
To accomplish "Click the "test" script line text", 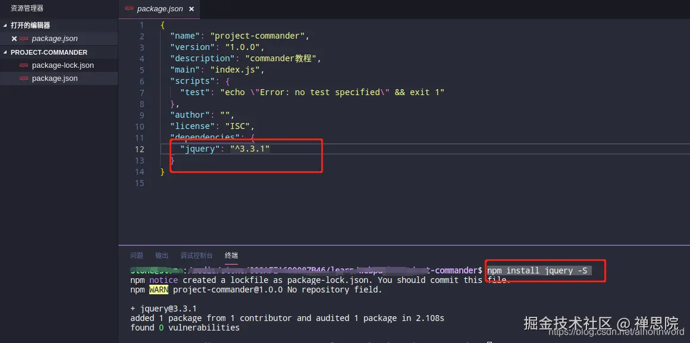I will [312, 92].
